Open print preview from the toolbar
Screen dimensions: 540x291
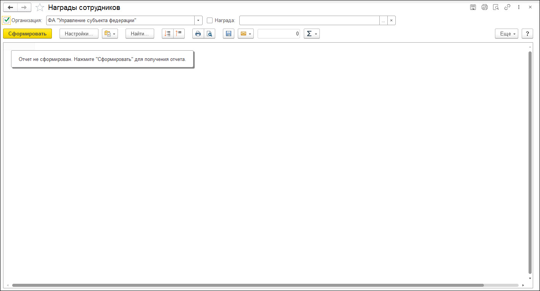click(x=210, y=34)
